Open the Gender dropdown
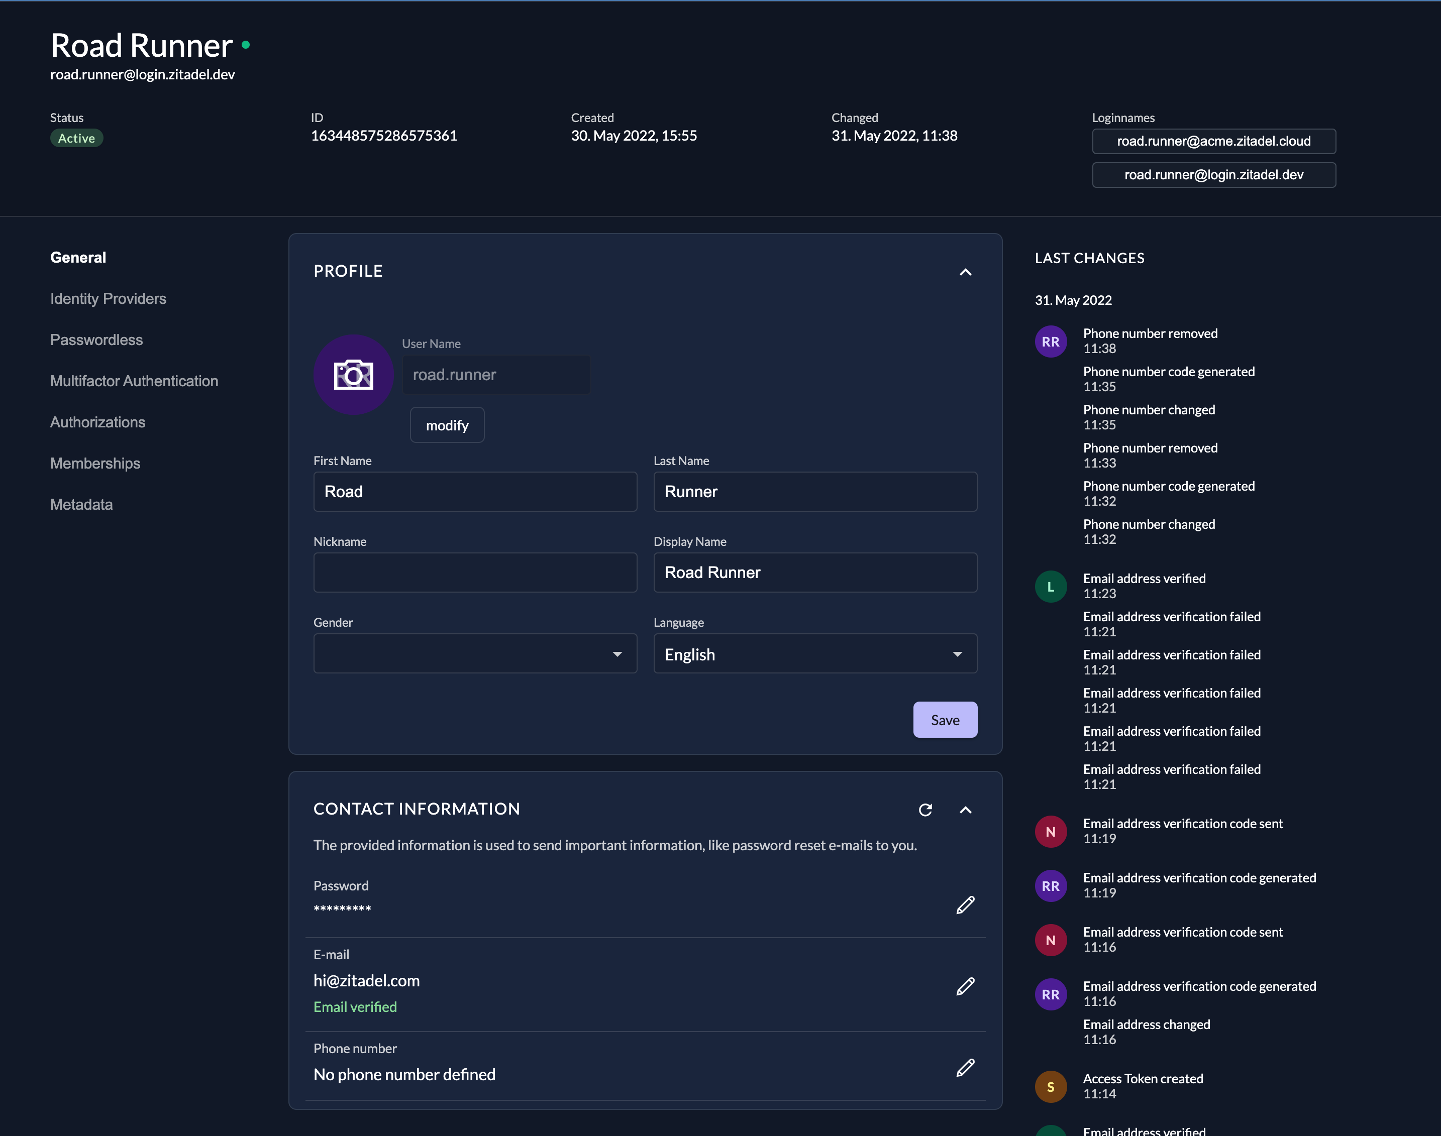 click(x=475, y=654)
